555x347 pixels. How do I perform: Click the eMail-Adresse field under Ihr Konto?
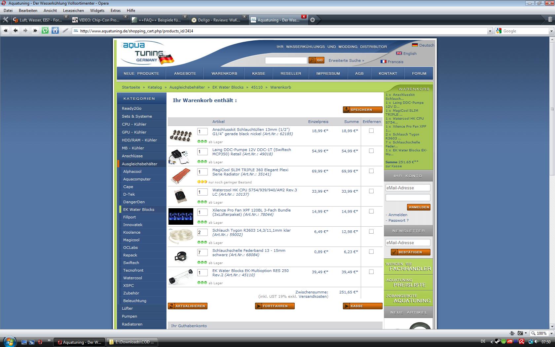click(x=408, y=188)
